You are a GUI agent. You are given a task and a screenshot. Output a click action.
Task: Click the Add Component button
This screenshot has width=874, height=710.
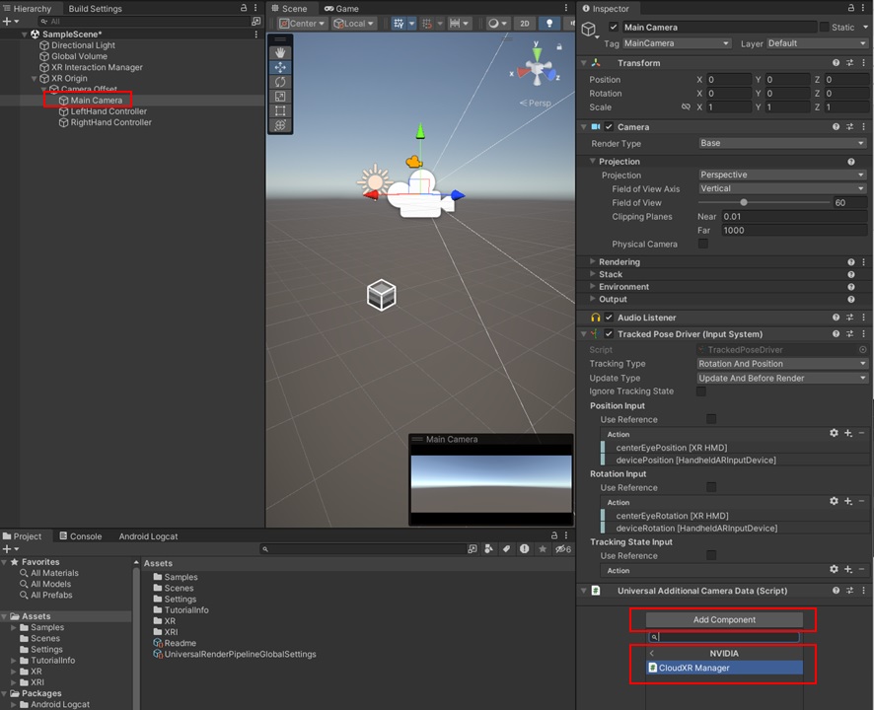pos(723,619)
